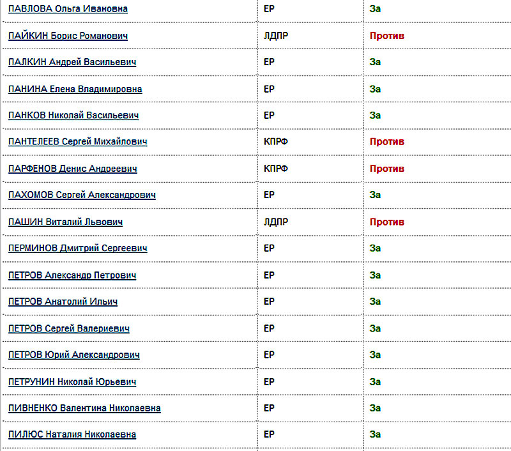
Task: Open ПЕТРУНИН Николай Юрьевич link
Action: click(x=72, y=382)
